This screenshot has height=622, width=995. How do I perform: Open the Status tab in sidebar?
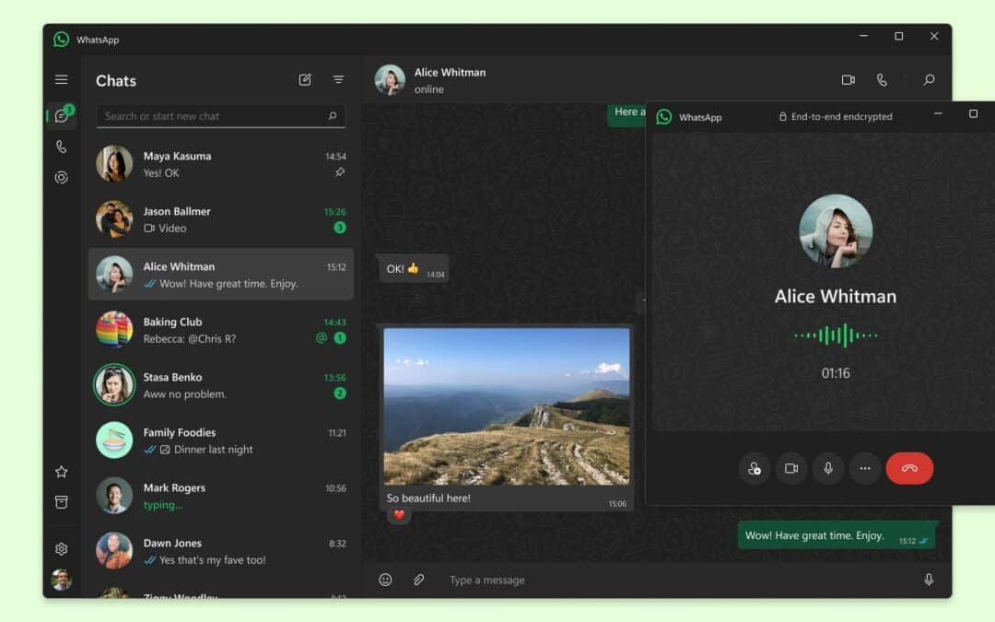tap(61, 177)
